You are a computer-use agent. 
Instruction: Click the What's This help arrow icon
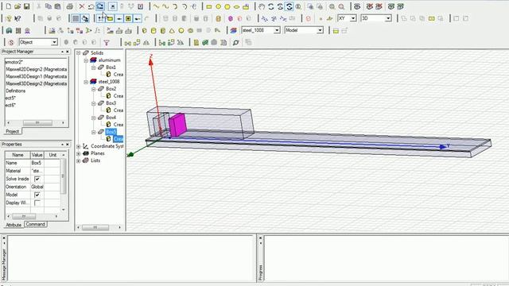coord(17,18)
